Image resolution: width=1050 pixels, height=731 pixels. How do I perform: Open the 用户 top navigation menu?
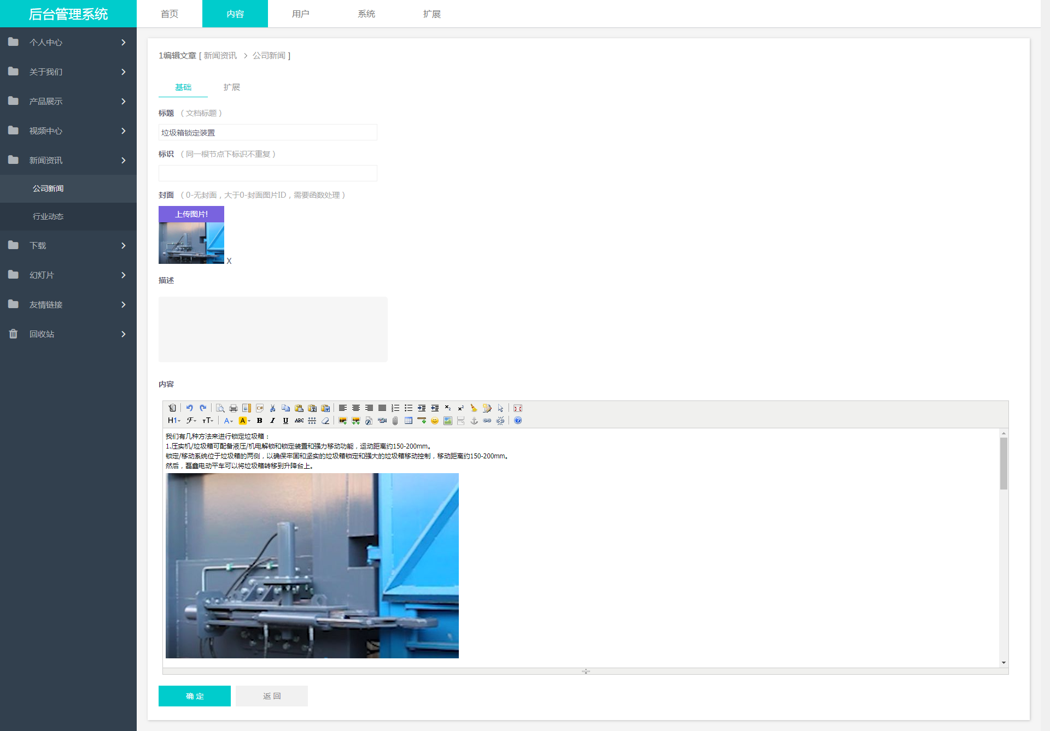tap(301, 14)
